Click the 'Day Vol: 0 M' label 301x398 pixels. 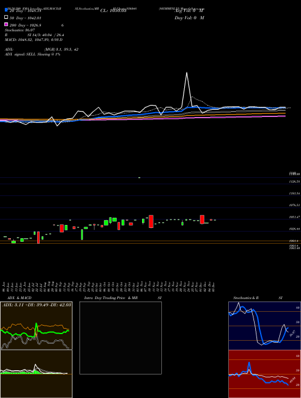pyautogui.click(x=189, y=17)
